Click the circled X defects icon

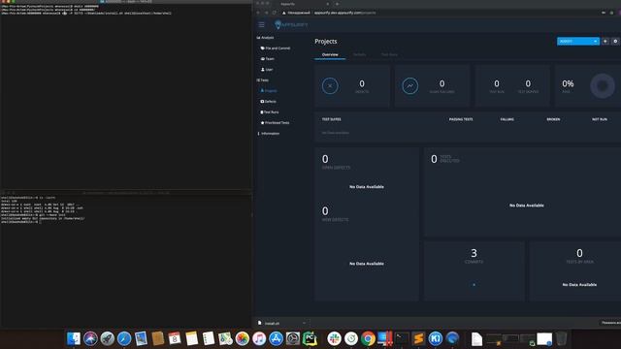pyautogui.click(x=330, y=86)
